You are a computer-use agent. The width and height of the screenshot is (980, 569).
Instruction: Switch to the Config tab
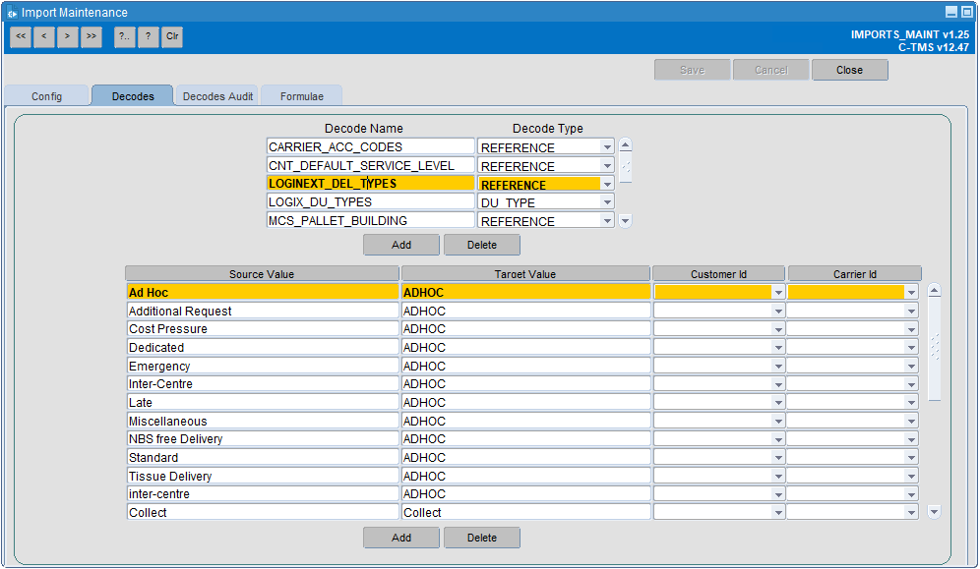pyautogui.click(x=47, y=96)
